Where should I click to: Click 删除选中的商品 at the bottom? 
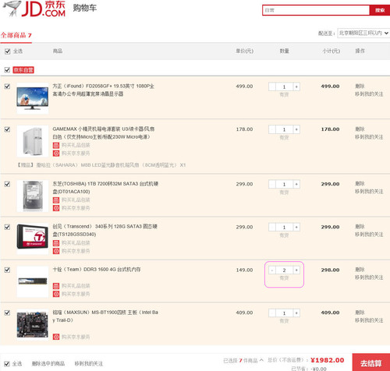click(48, 363)
